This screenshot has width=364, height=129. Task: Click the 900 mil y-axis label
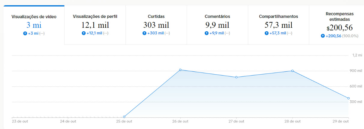(356, 71)
